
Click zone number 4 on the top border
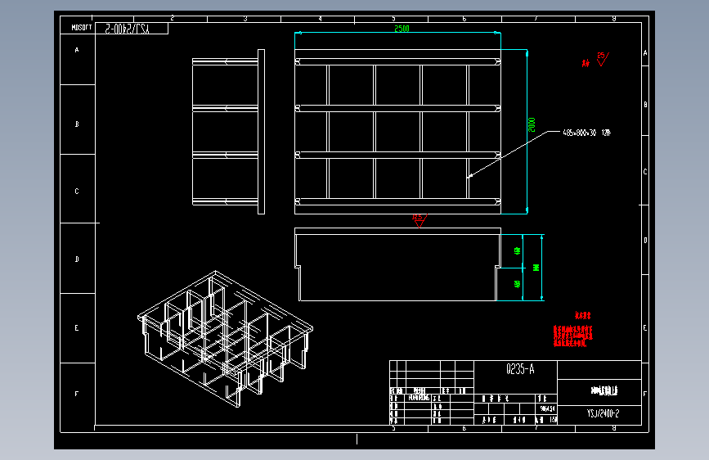point(320,19)
